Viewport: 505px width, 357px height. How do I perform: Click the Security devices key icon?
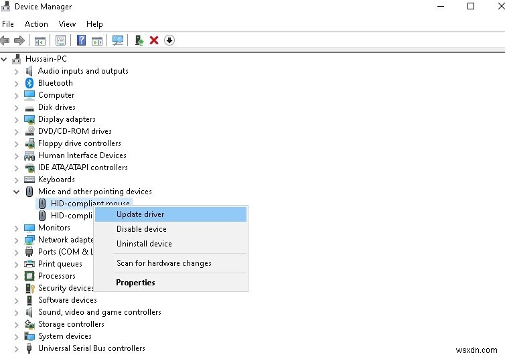29,288
